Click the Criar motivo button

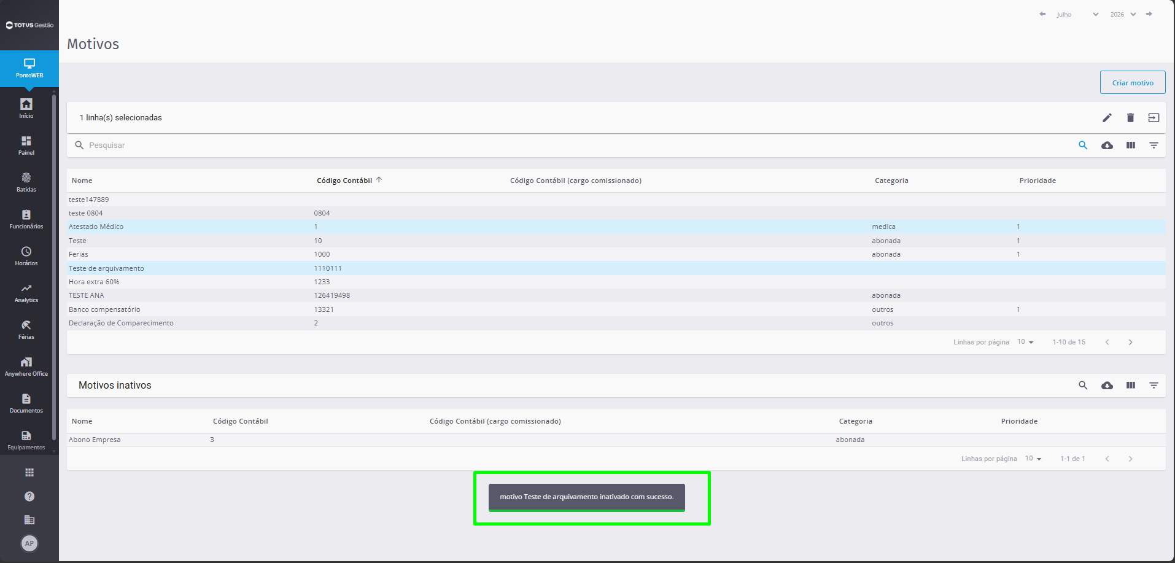coord(1133,83)
